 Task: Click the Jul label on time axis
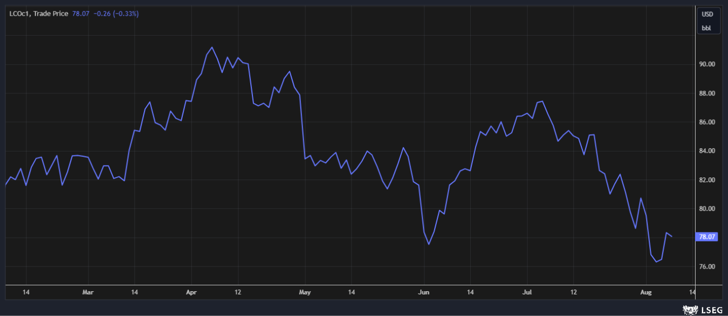click(x=527, y=292)
